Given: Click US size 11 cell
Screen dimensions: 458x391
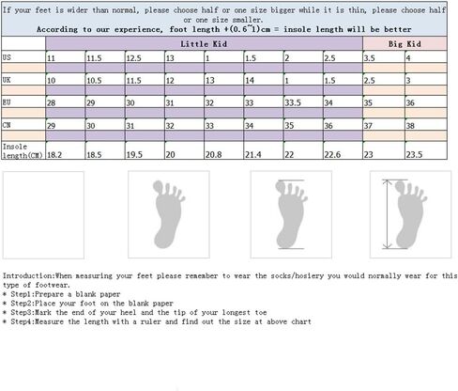Looking at the screenshot, I should [x=66, y=56].
